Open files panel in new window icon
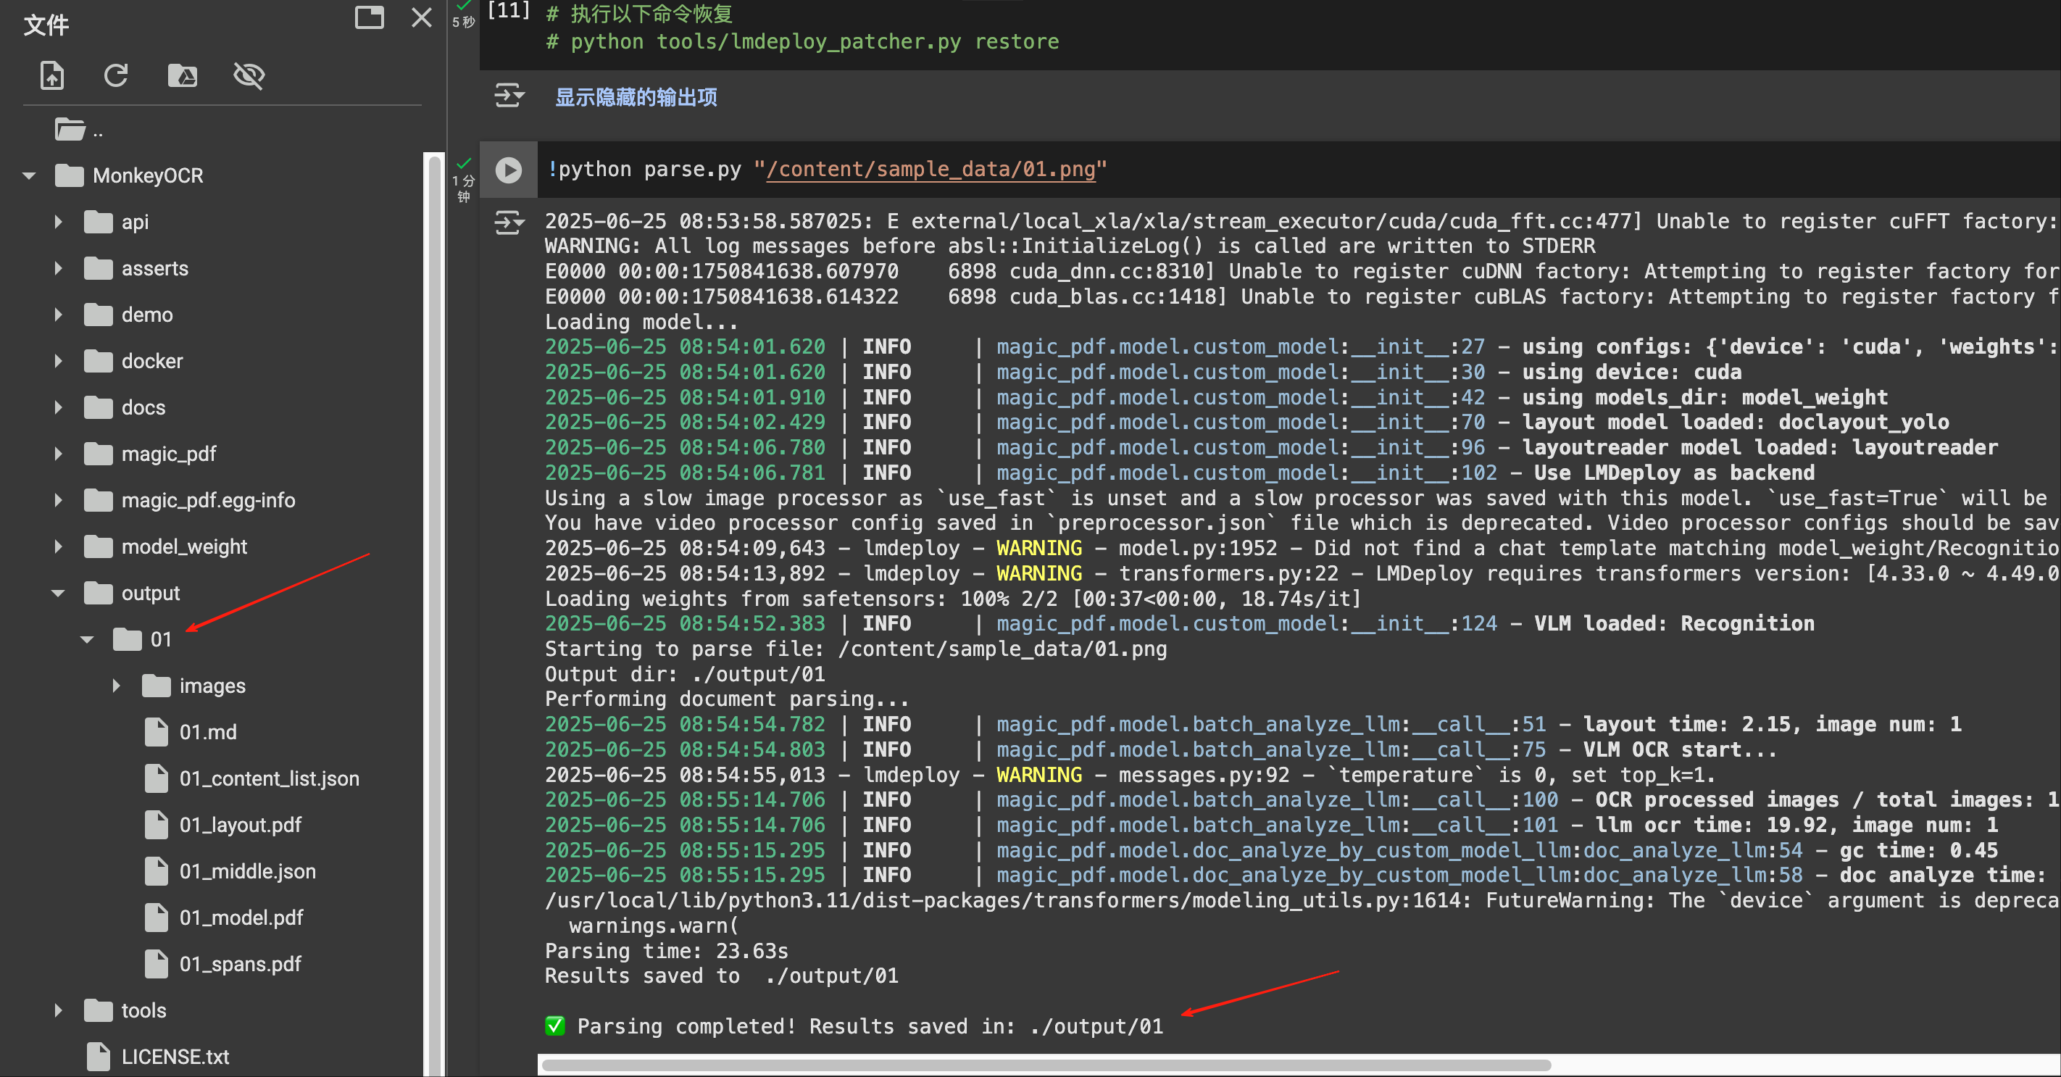2061x1077 pixels. click(x=369, y=17)
